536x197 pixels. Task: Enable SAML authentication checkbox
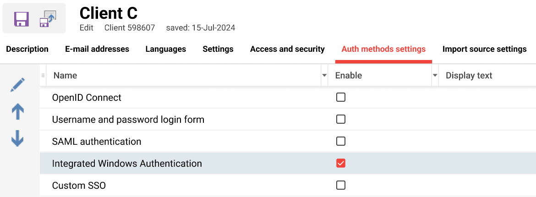[x=341, y=142]
